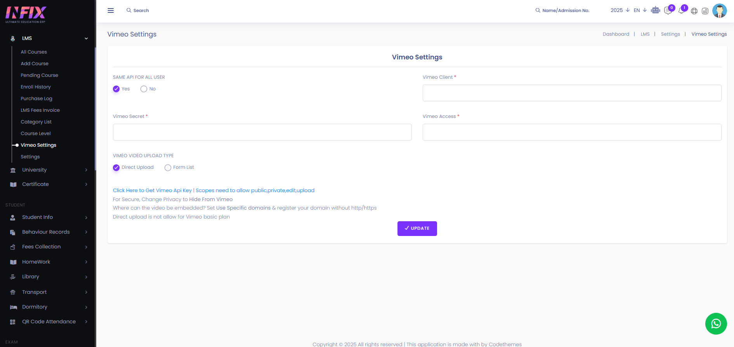Choose Direct Upload as video upload type

116,167
